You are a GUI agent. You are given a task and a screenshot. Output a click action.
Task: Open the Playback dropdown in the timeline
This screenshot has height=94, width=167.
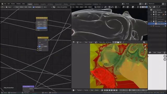[x=80, y=90]
